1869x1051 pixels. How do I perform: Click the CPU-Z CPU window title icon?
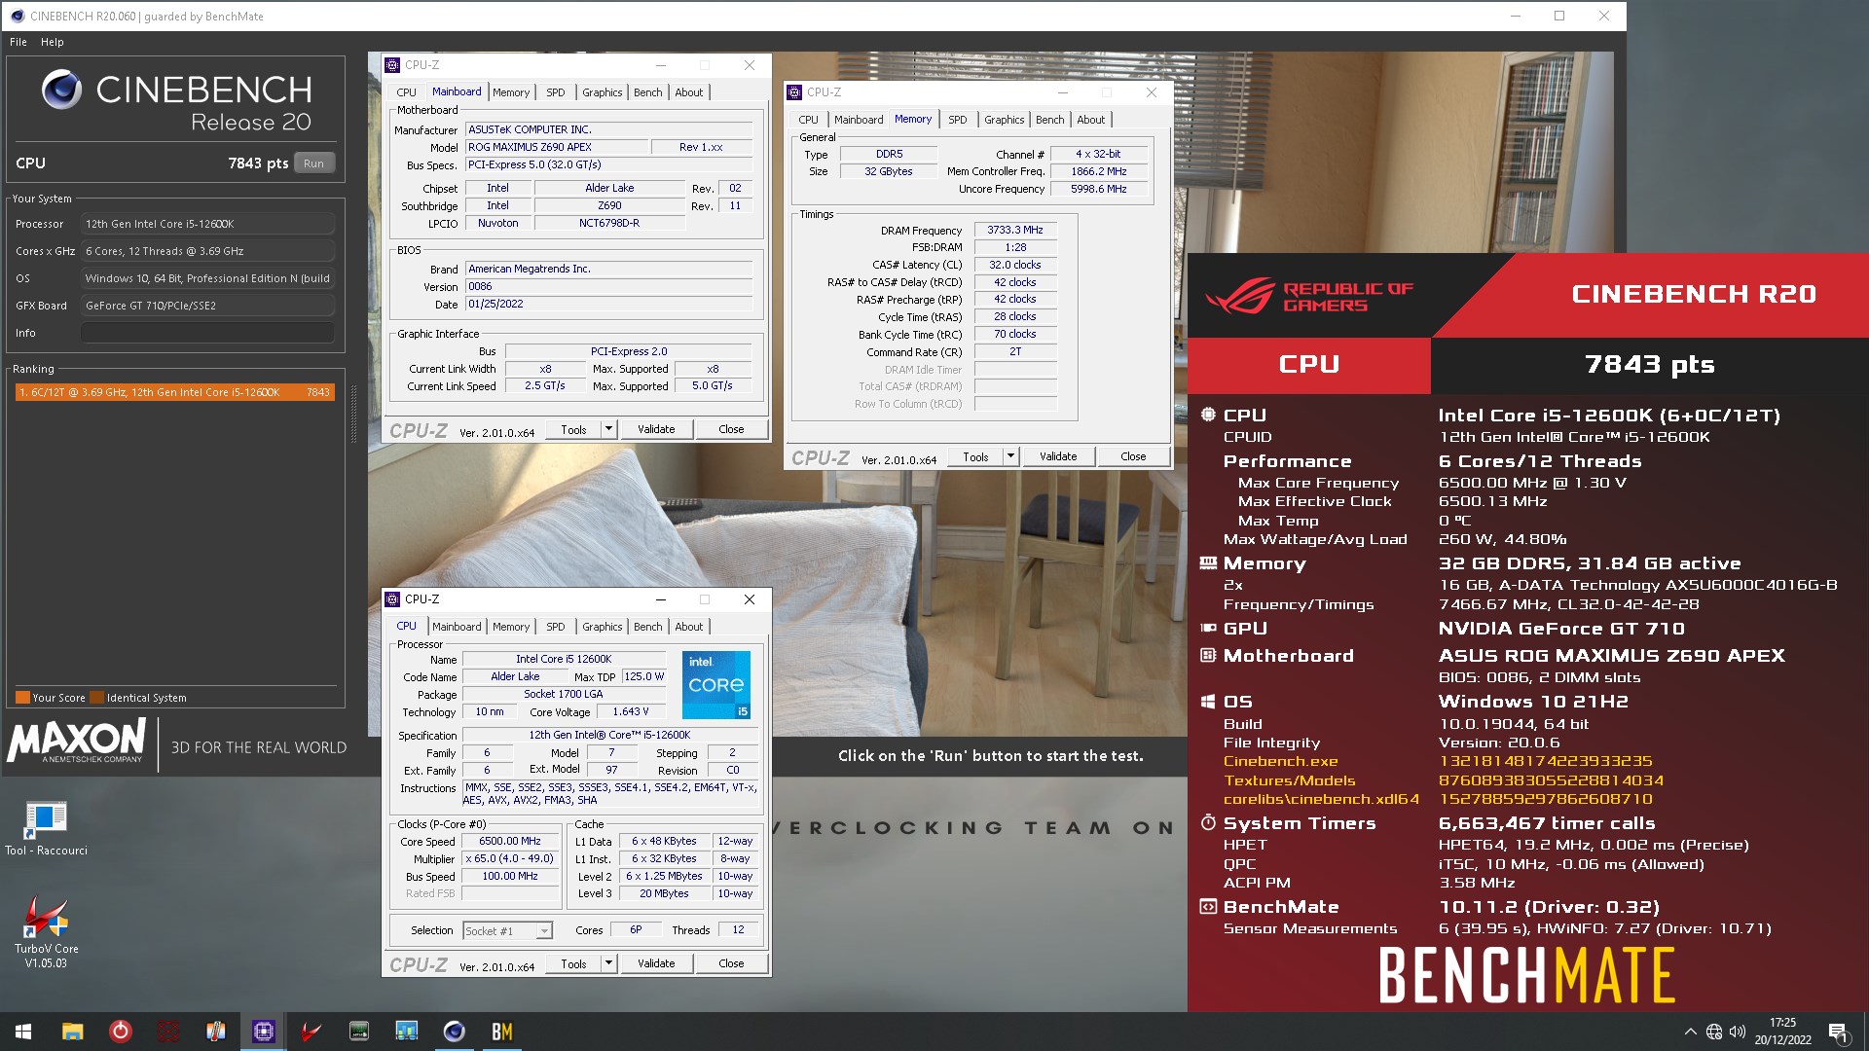coord(393,599)
